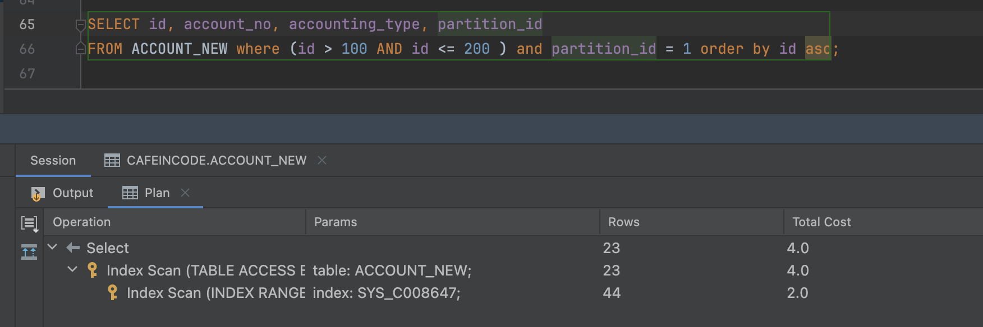Toggle the code fold marker on line 65
Image resolution: width=983 pixels, height=327 pixels.
[x=80, y=25]
